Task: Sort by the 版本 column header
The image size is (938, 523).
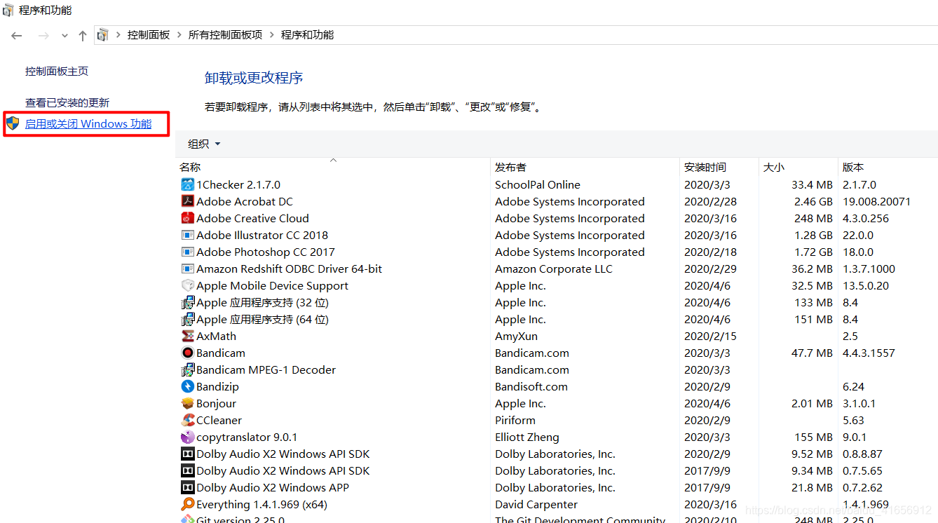Action: [x=853, y=167]
